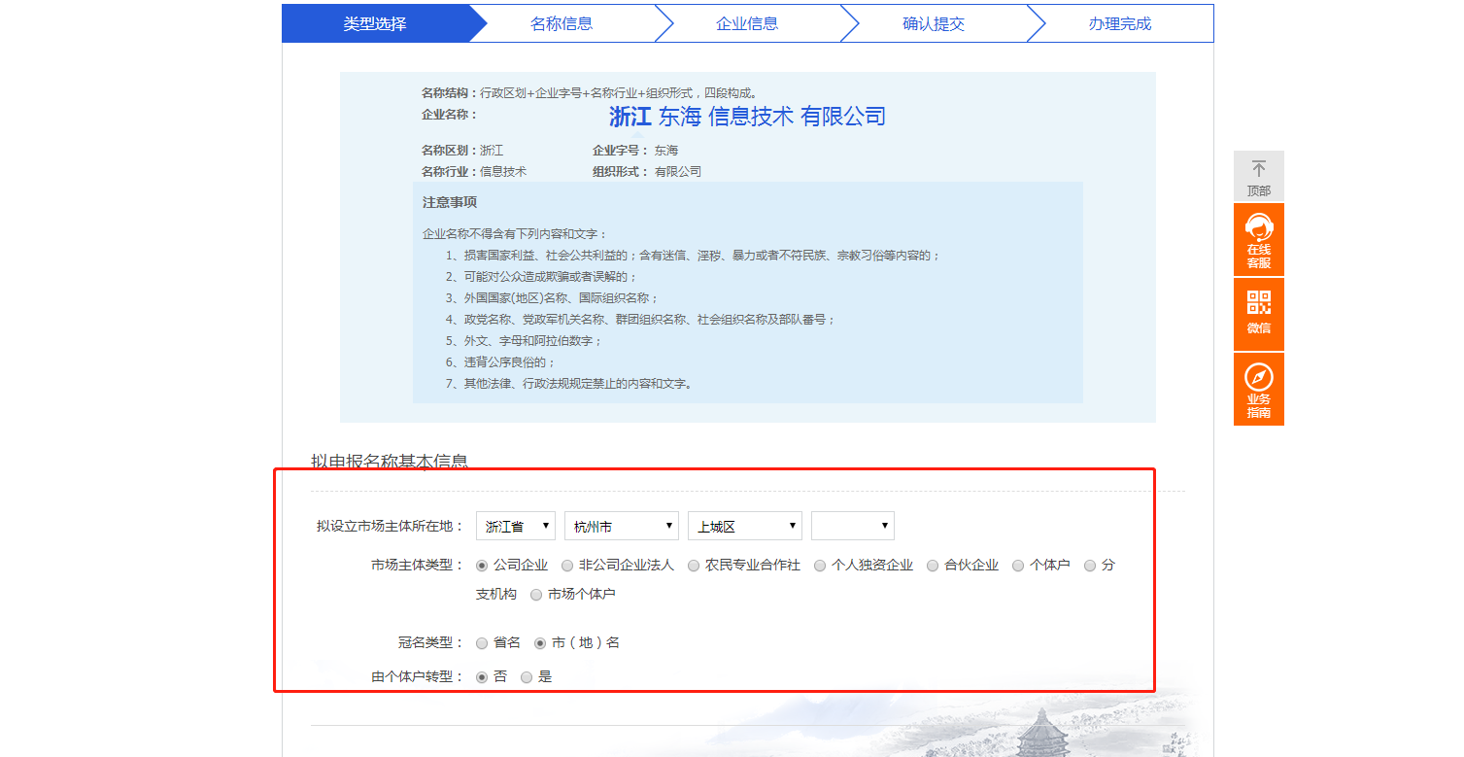
Task: Select 是 for 由个体户转型
Action: coord(527,677)
